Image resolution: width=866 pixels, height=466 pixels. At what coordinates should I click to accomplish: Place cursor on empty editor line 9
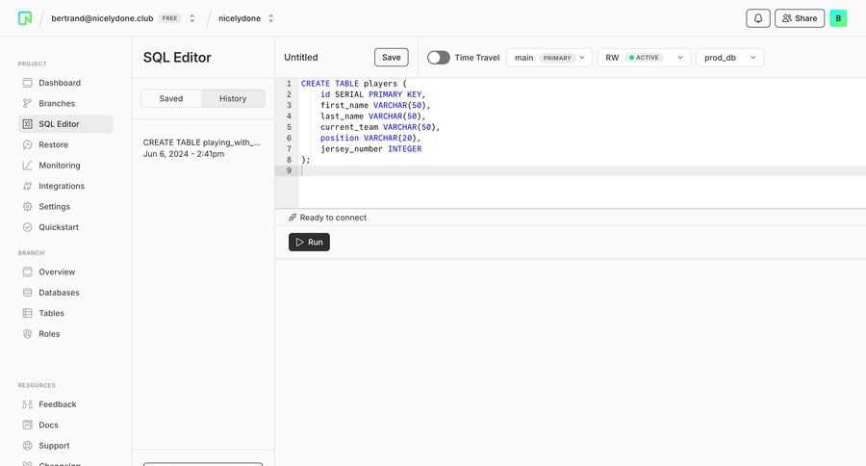coord(580,170)
